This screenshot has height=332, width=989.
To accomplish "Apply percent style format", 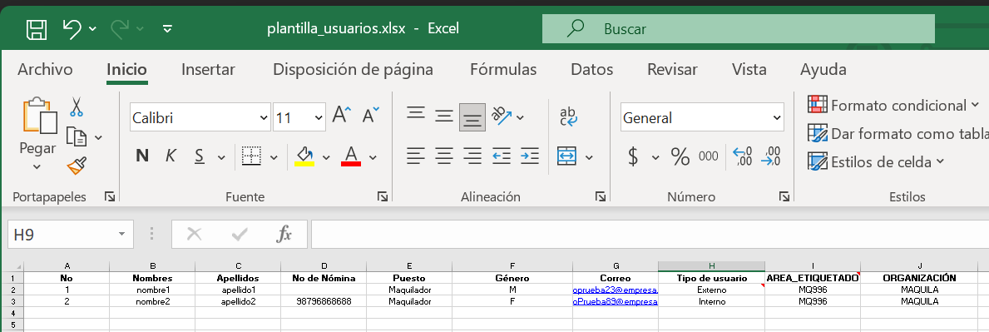I will coord(680,156).
